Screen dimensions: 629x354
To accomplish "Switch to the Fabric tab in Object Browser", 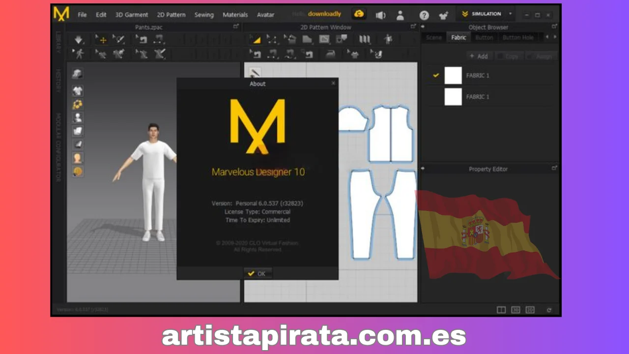I will (x=458, y=37).
